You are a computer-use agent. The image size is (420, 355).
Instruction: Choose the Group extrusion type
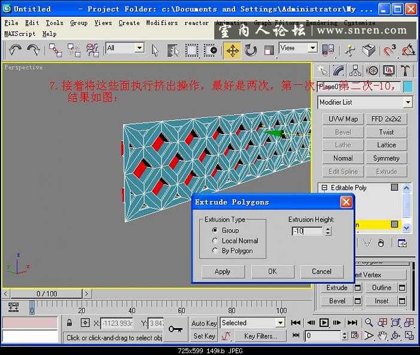(215, 230)
